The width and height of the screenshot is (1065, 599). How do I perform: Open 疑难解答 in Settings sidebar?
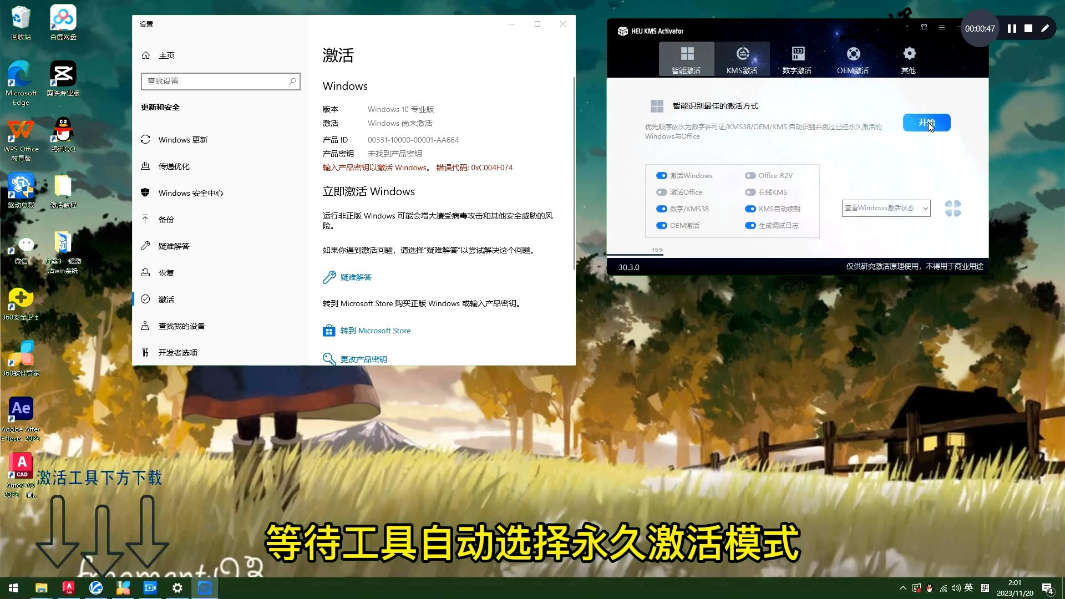[x=219, y=246]
